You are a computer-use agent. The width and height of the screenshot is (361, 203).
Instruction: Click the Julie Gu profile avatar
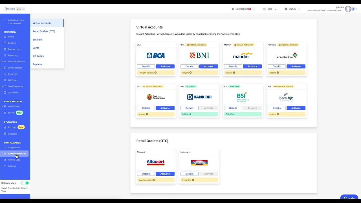[348, 9]
